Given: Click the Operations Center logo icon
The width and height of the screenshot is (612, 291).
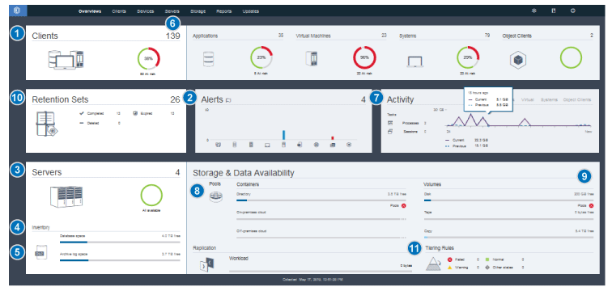Looking at the screenshot, I should pyautogui.click(x=17, y=11).
